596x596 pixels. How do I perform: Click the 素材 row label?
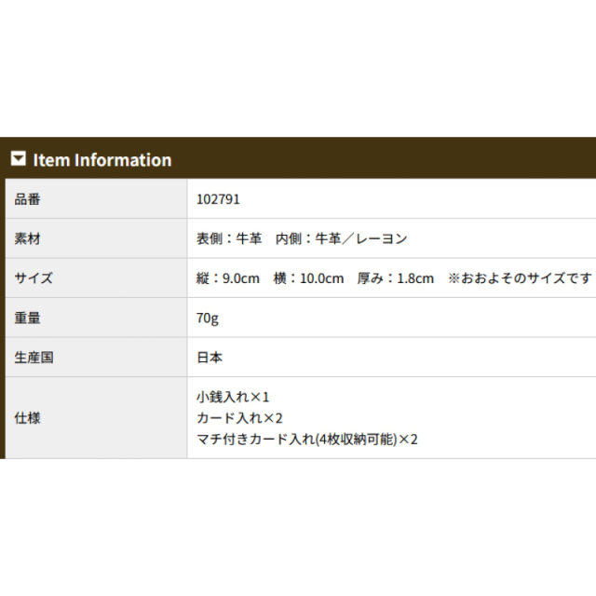27,238
